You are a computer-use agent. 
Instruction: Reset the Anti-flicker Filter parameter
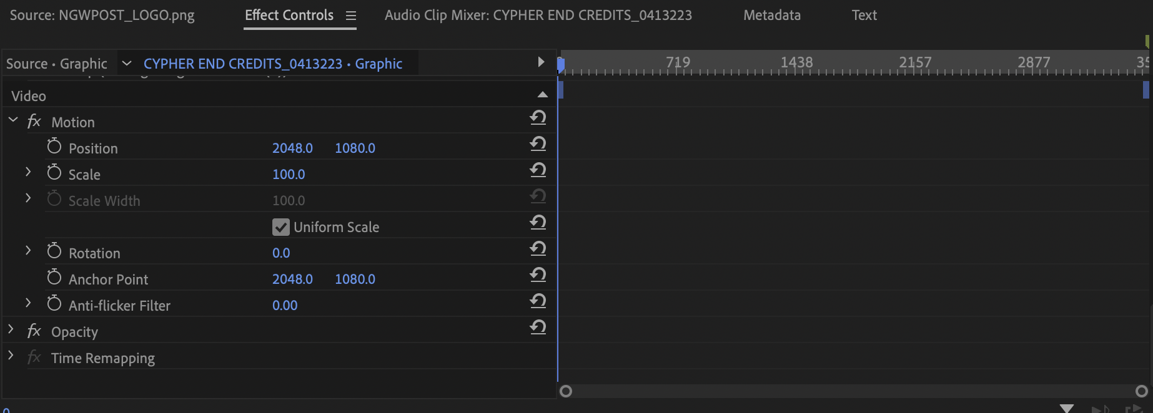538,301
